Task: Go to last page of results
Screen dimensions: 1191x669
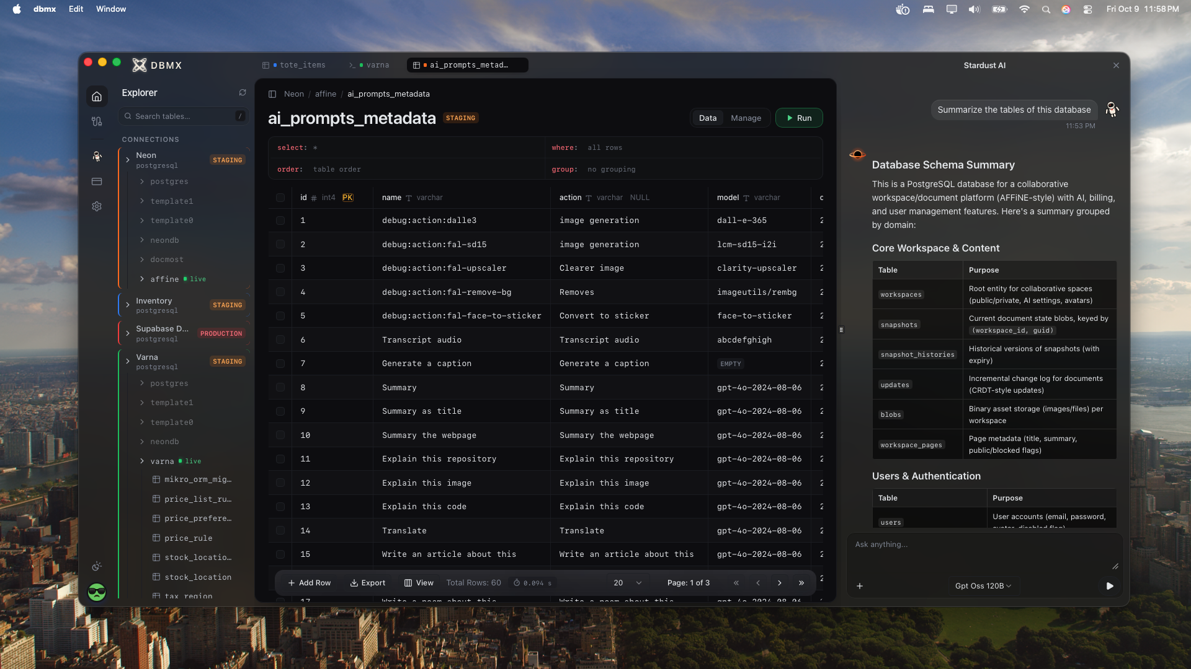Action: [x=801, y=583]
